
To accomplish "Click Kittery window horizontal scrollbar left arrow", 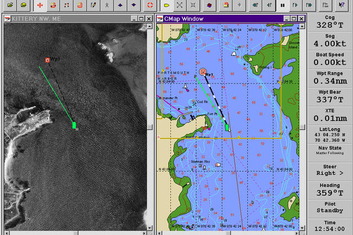I will coord(7,233).
